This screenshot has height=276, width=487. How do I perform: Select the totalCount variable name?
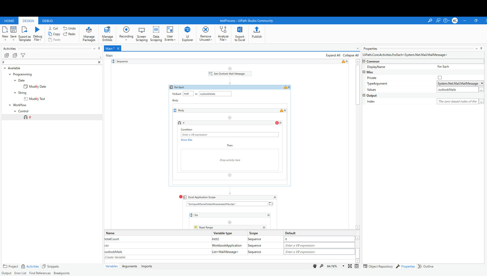112,239
